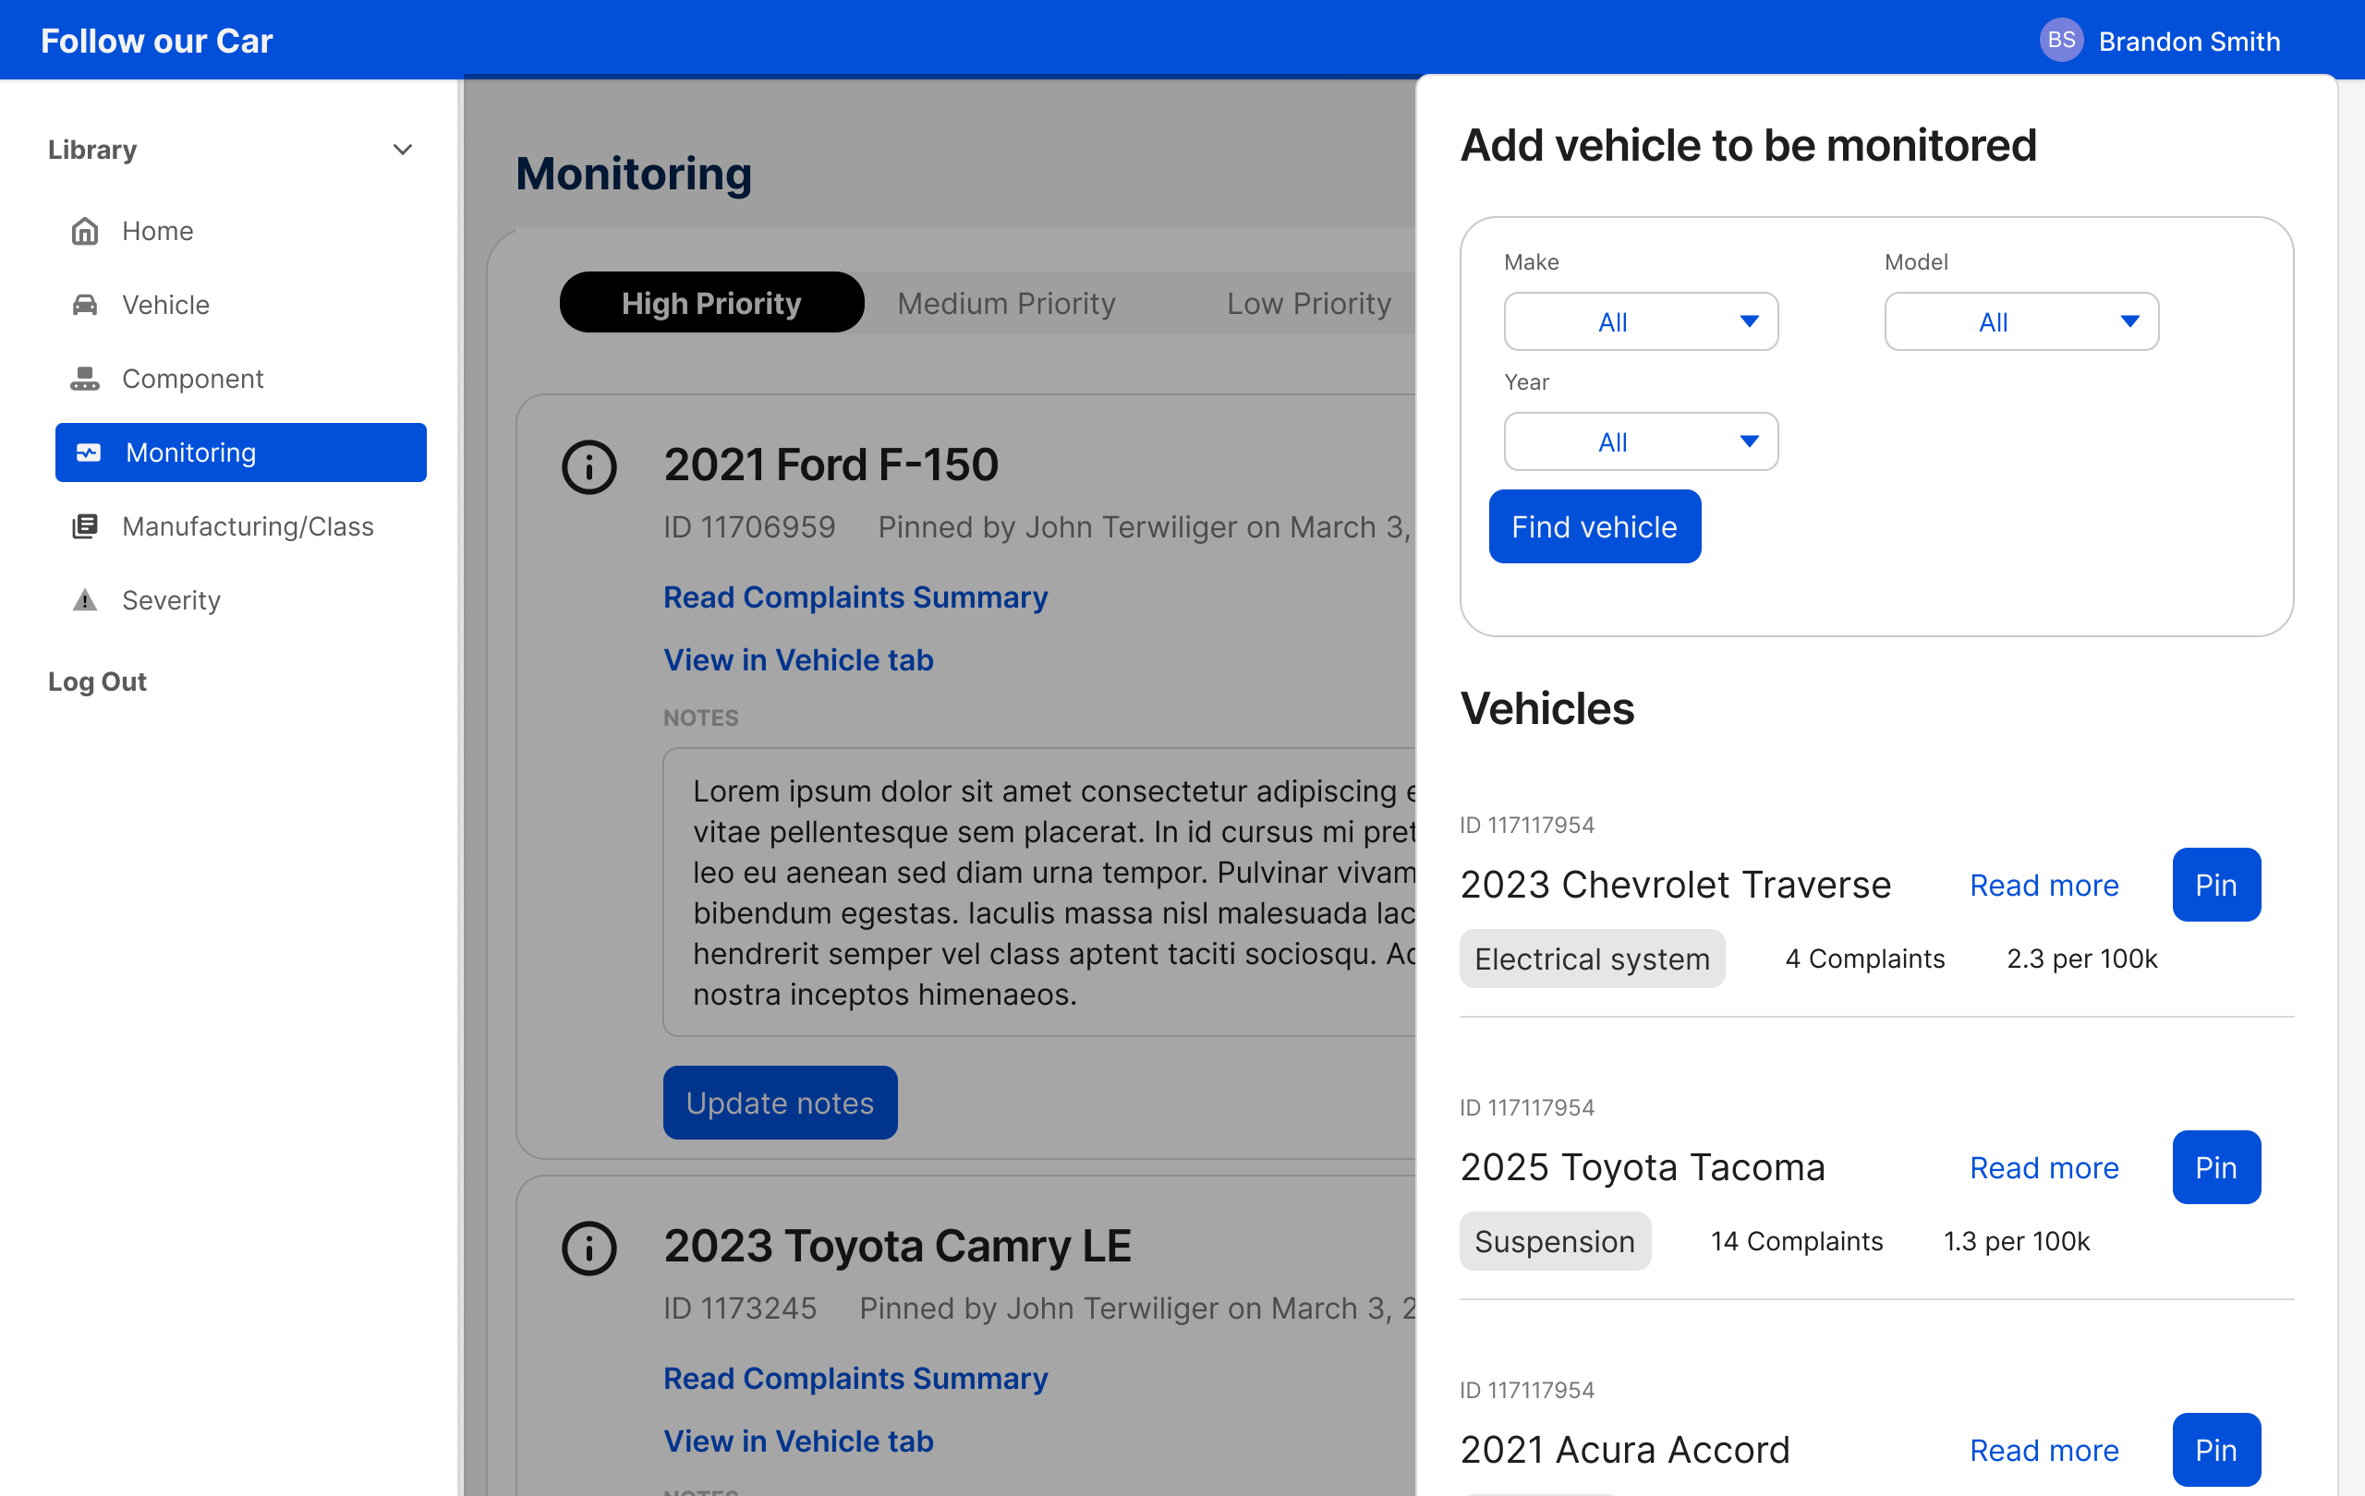
Task: Click the Monitoring pulse icon
Action: click(x=89, y=452)
